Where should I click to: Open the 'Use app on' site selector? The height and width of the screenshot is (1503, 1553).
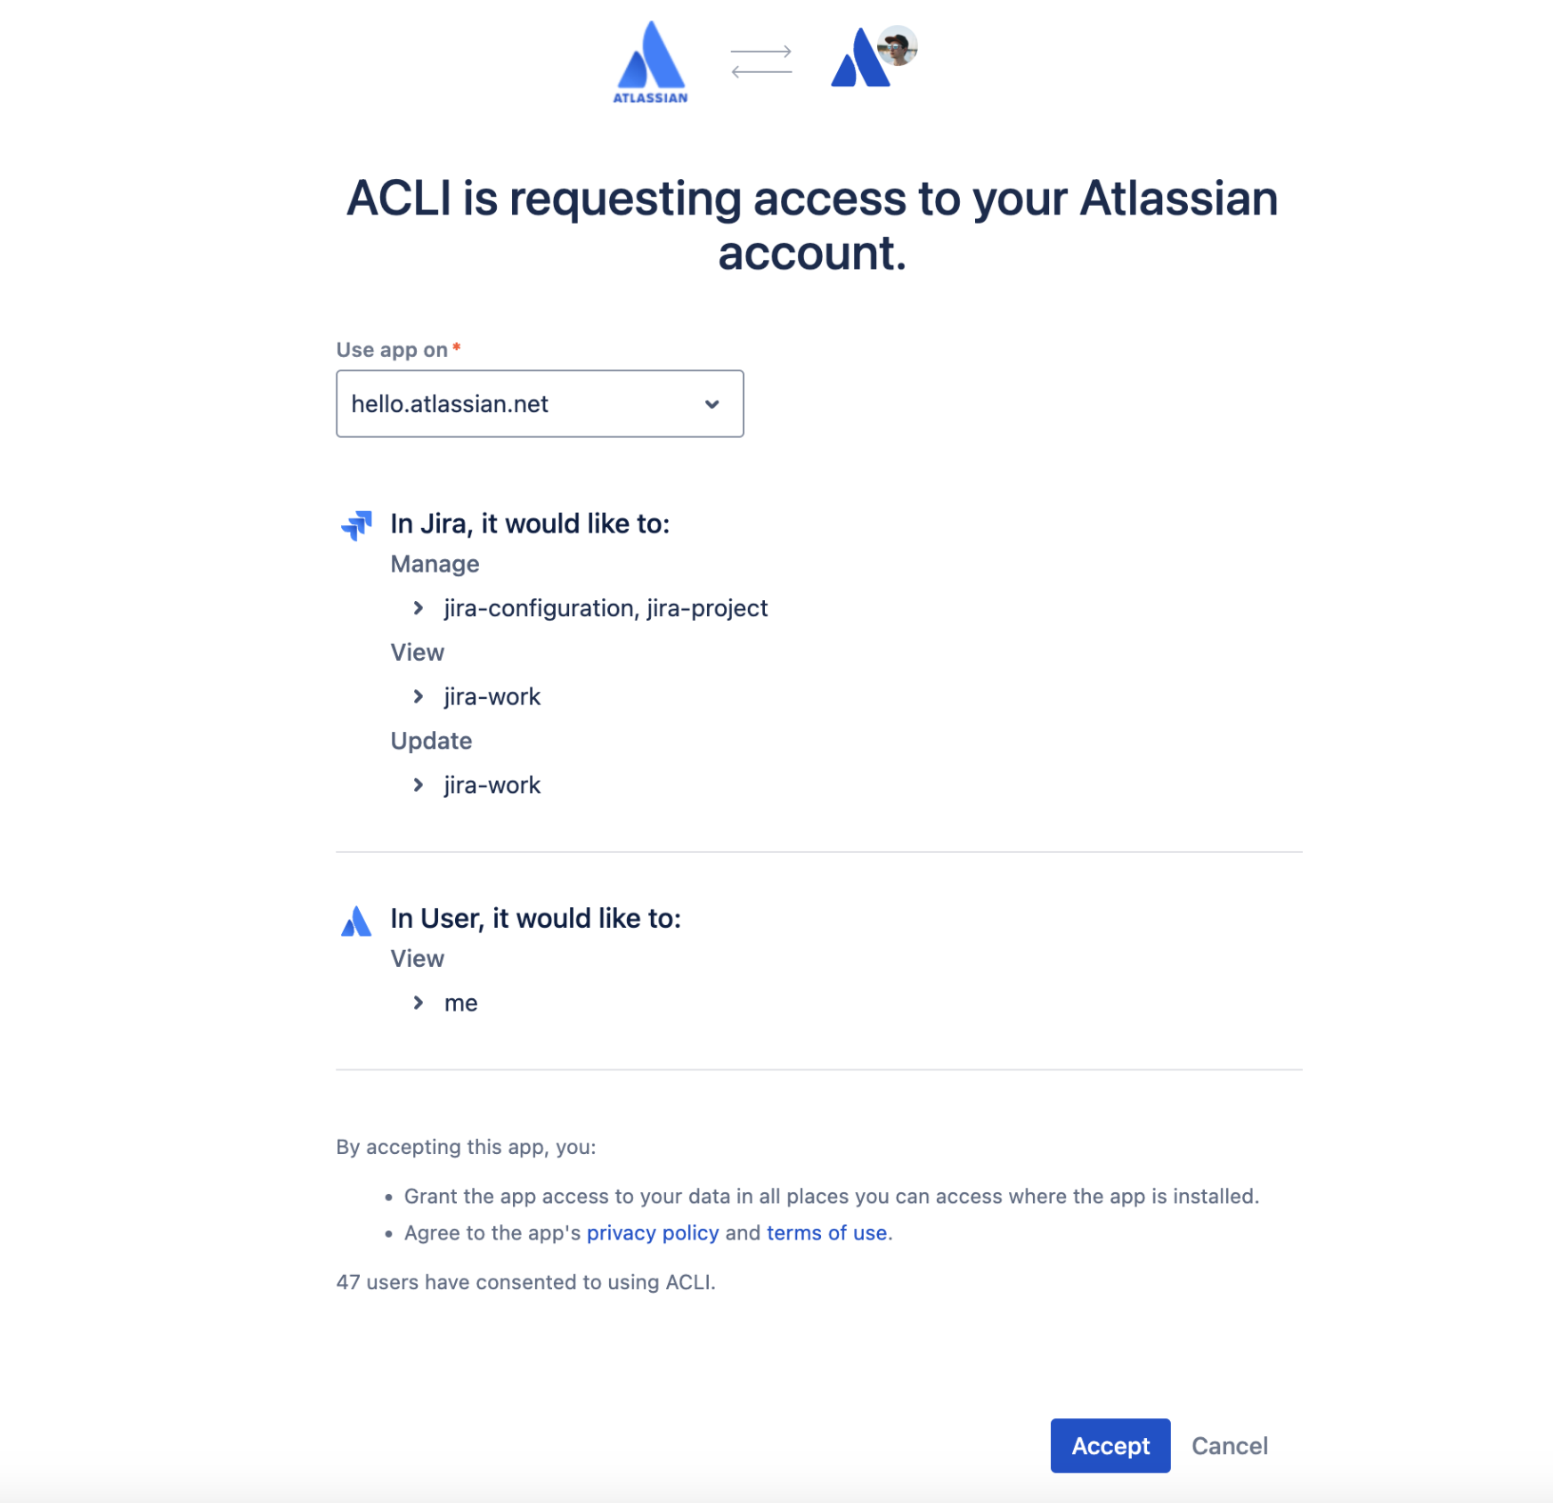(539, 404)
